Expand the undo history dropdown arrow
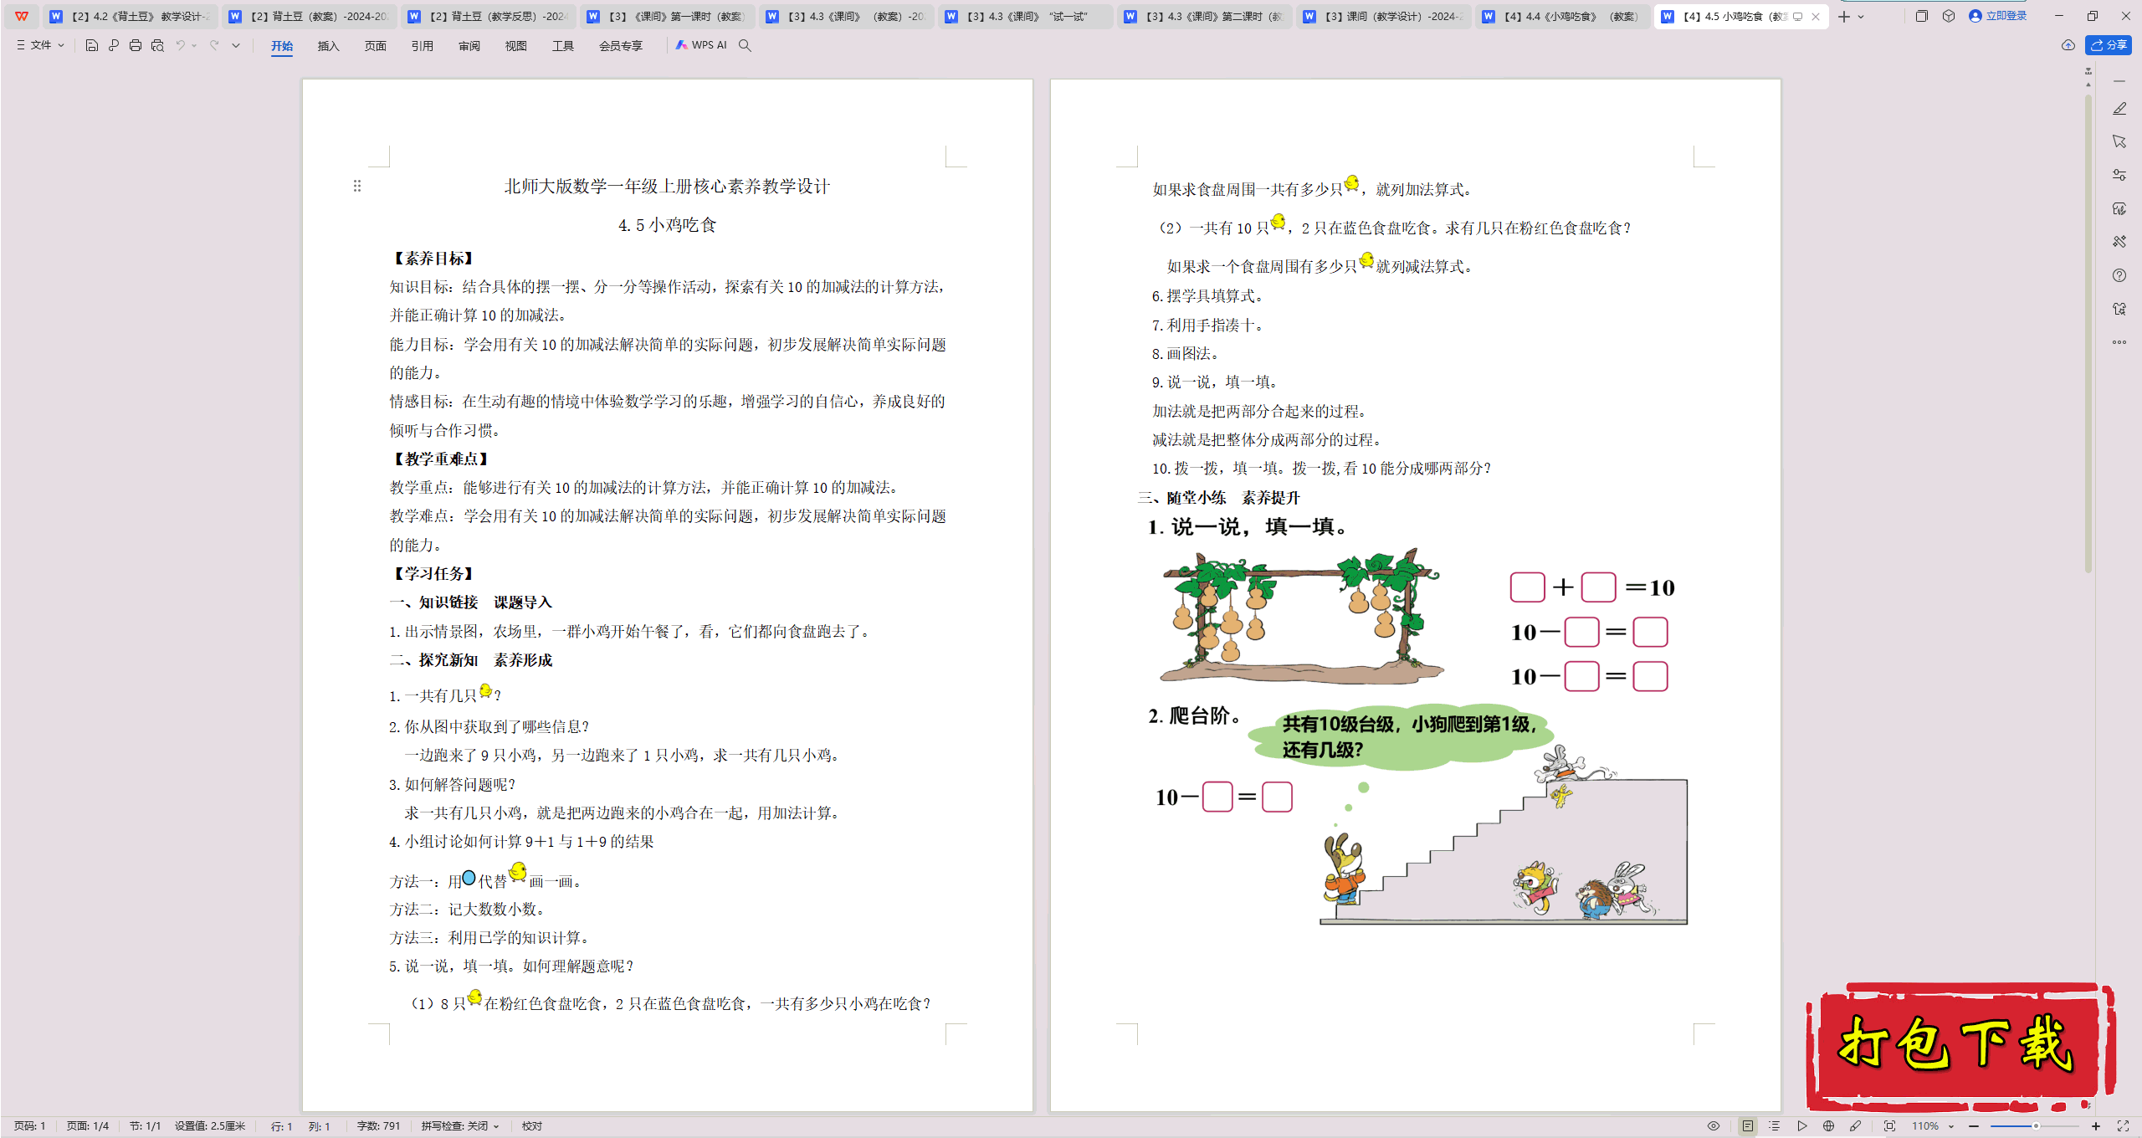 [x=194, y=45]
